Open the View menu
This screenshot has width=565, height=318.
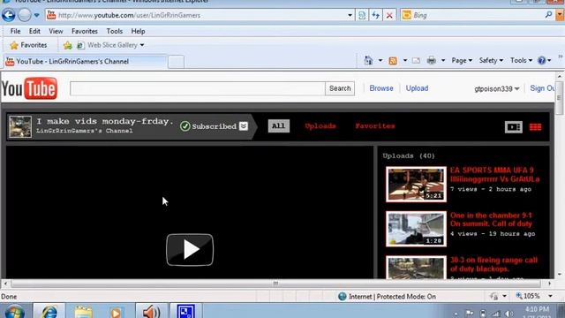coord(56,32)
